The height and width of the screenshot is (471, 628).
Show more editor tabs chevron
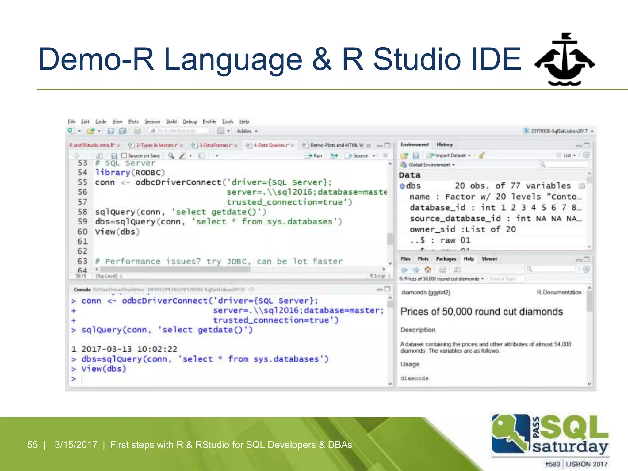pyautogui.click(x=368, y=145)
